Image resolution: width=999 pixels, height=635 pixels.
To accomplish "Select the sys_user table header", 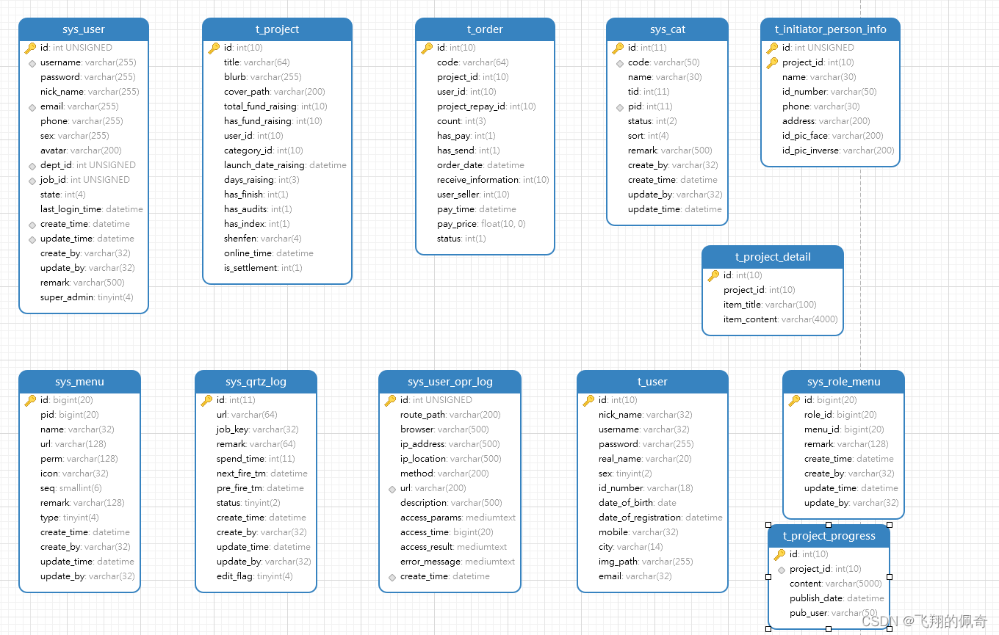I will point(84,29).
